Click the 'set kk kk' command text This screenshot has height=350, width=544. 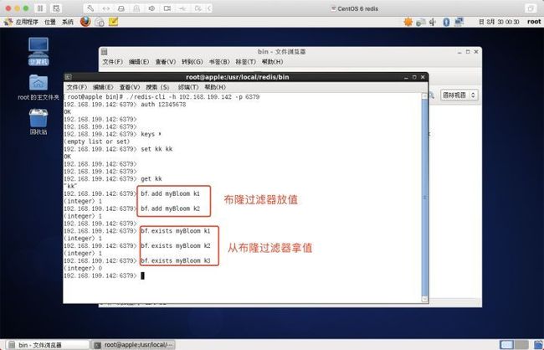pos(157,149)
